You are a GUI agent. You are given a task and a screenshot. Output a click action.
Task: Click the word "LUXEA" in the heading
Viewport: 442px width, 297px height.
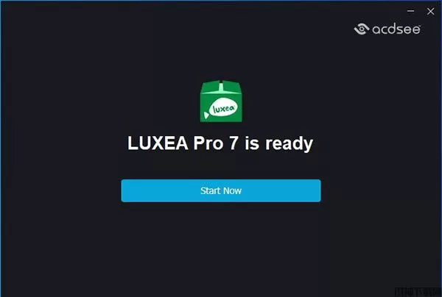(158, 143)
